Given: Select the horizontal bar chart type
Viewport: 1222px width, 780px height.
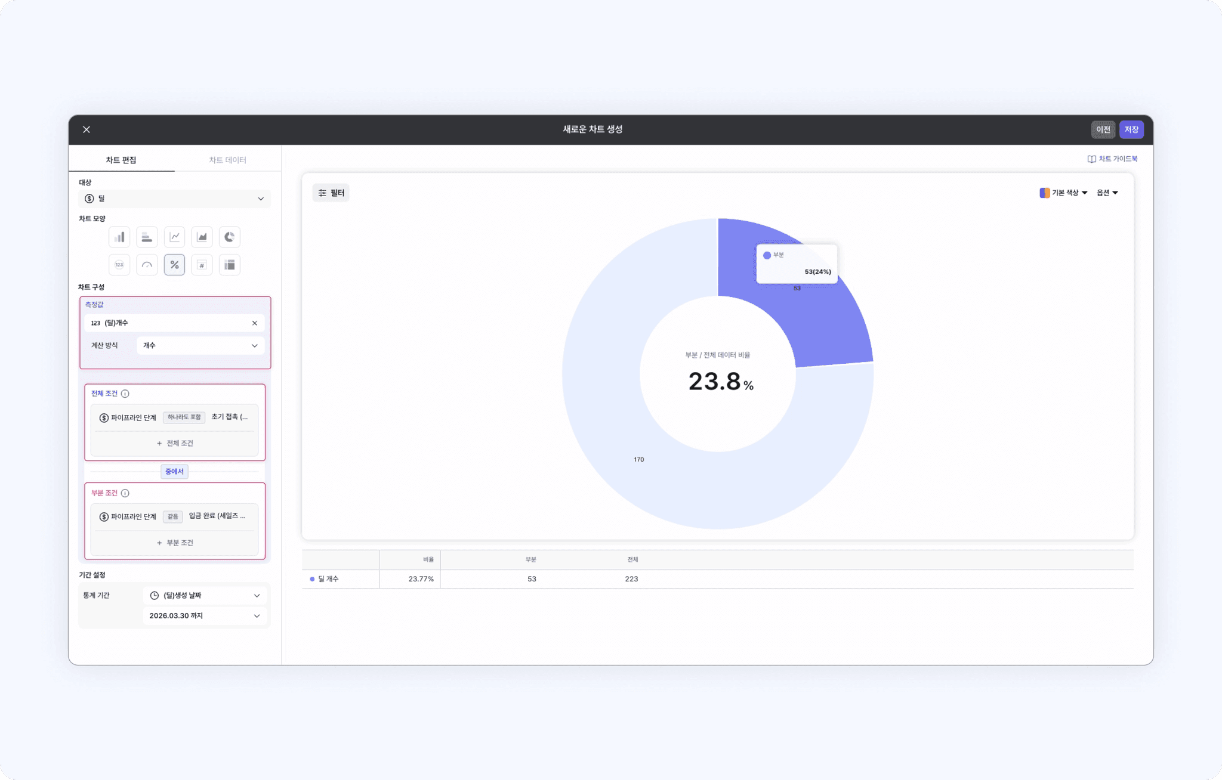Looking at the screenshot, I should (x=147, y=237).
